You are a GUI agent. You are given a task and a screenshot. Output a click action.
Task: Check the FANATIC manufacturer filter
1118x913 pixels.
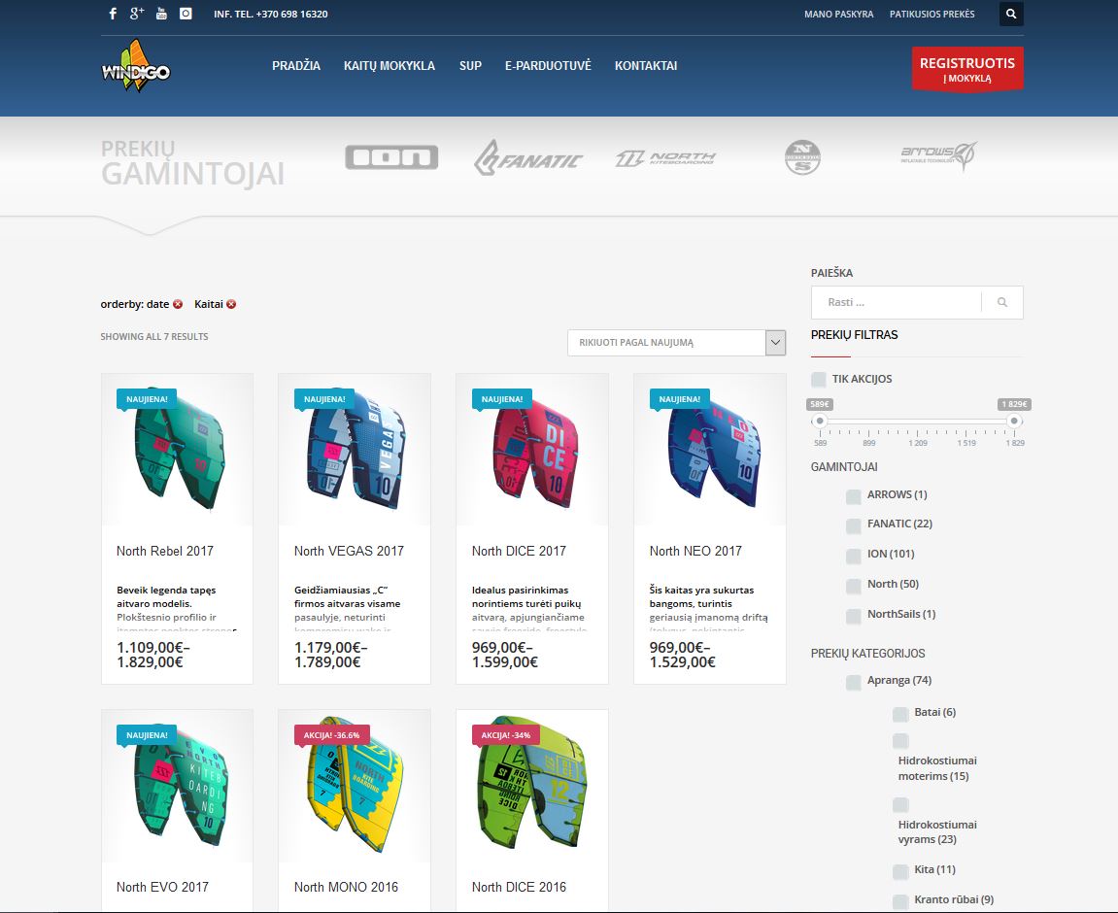[853, 525]
